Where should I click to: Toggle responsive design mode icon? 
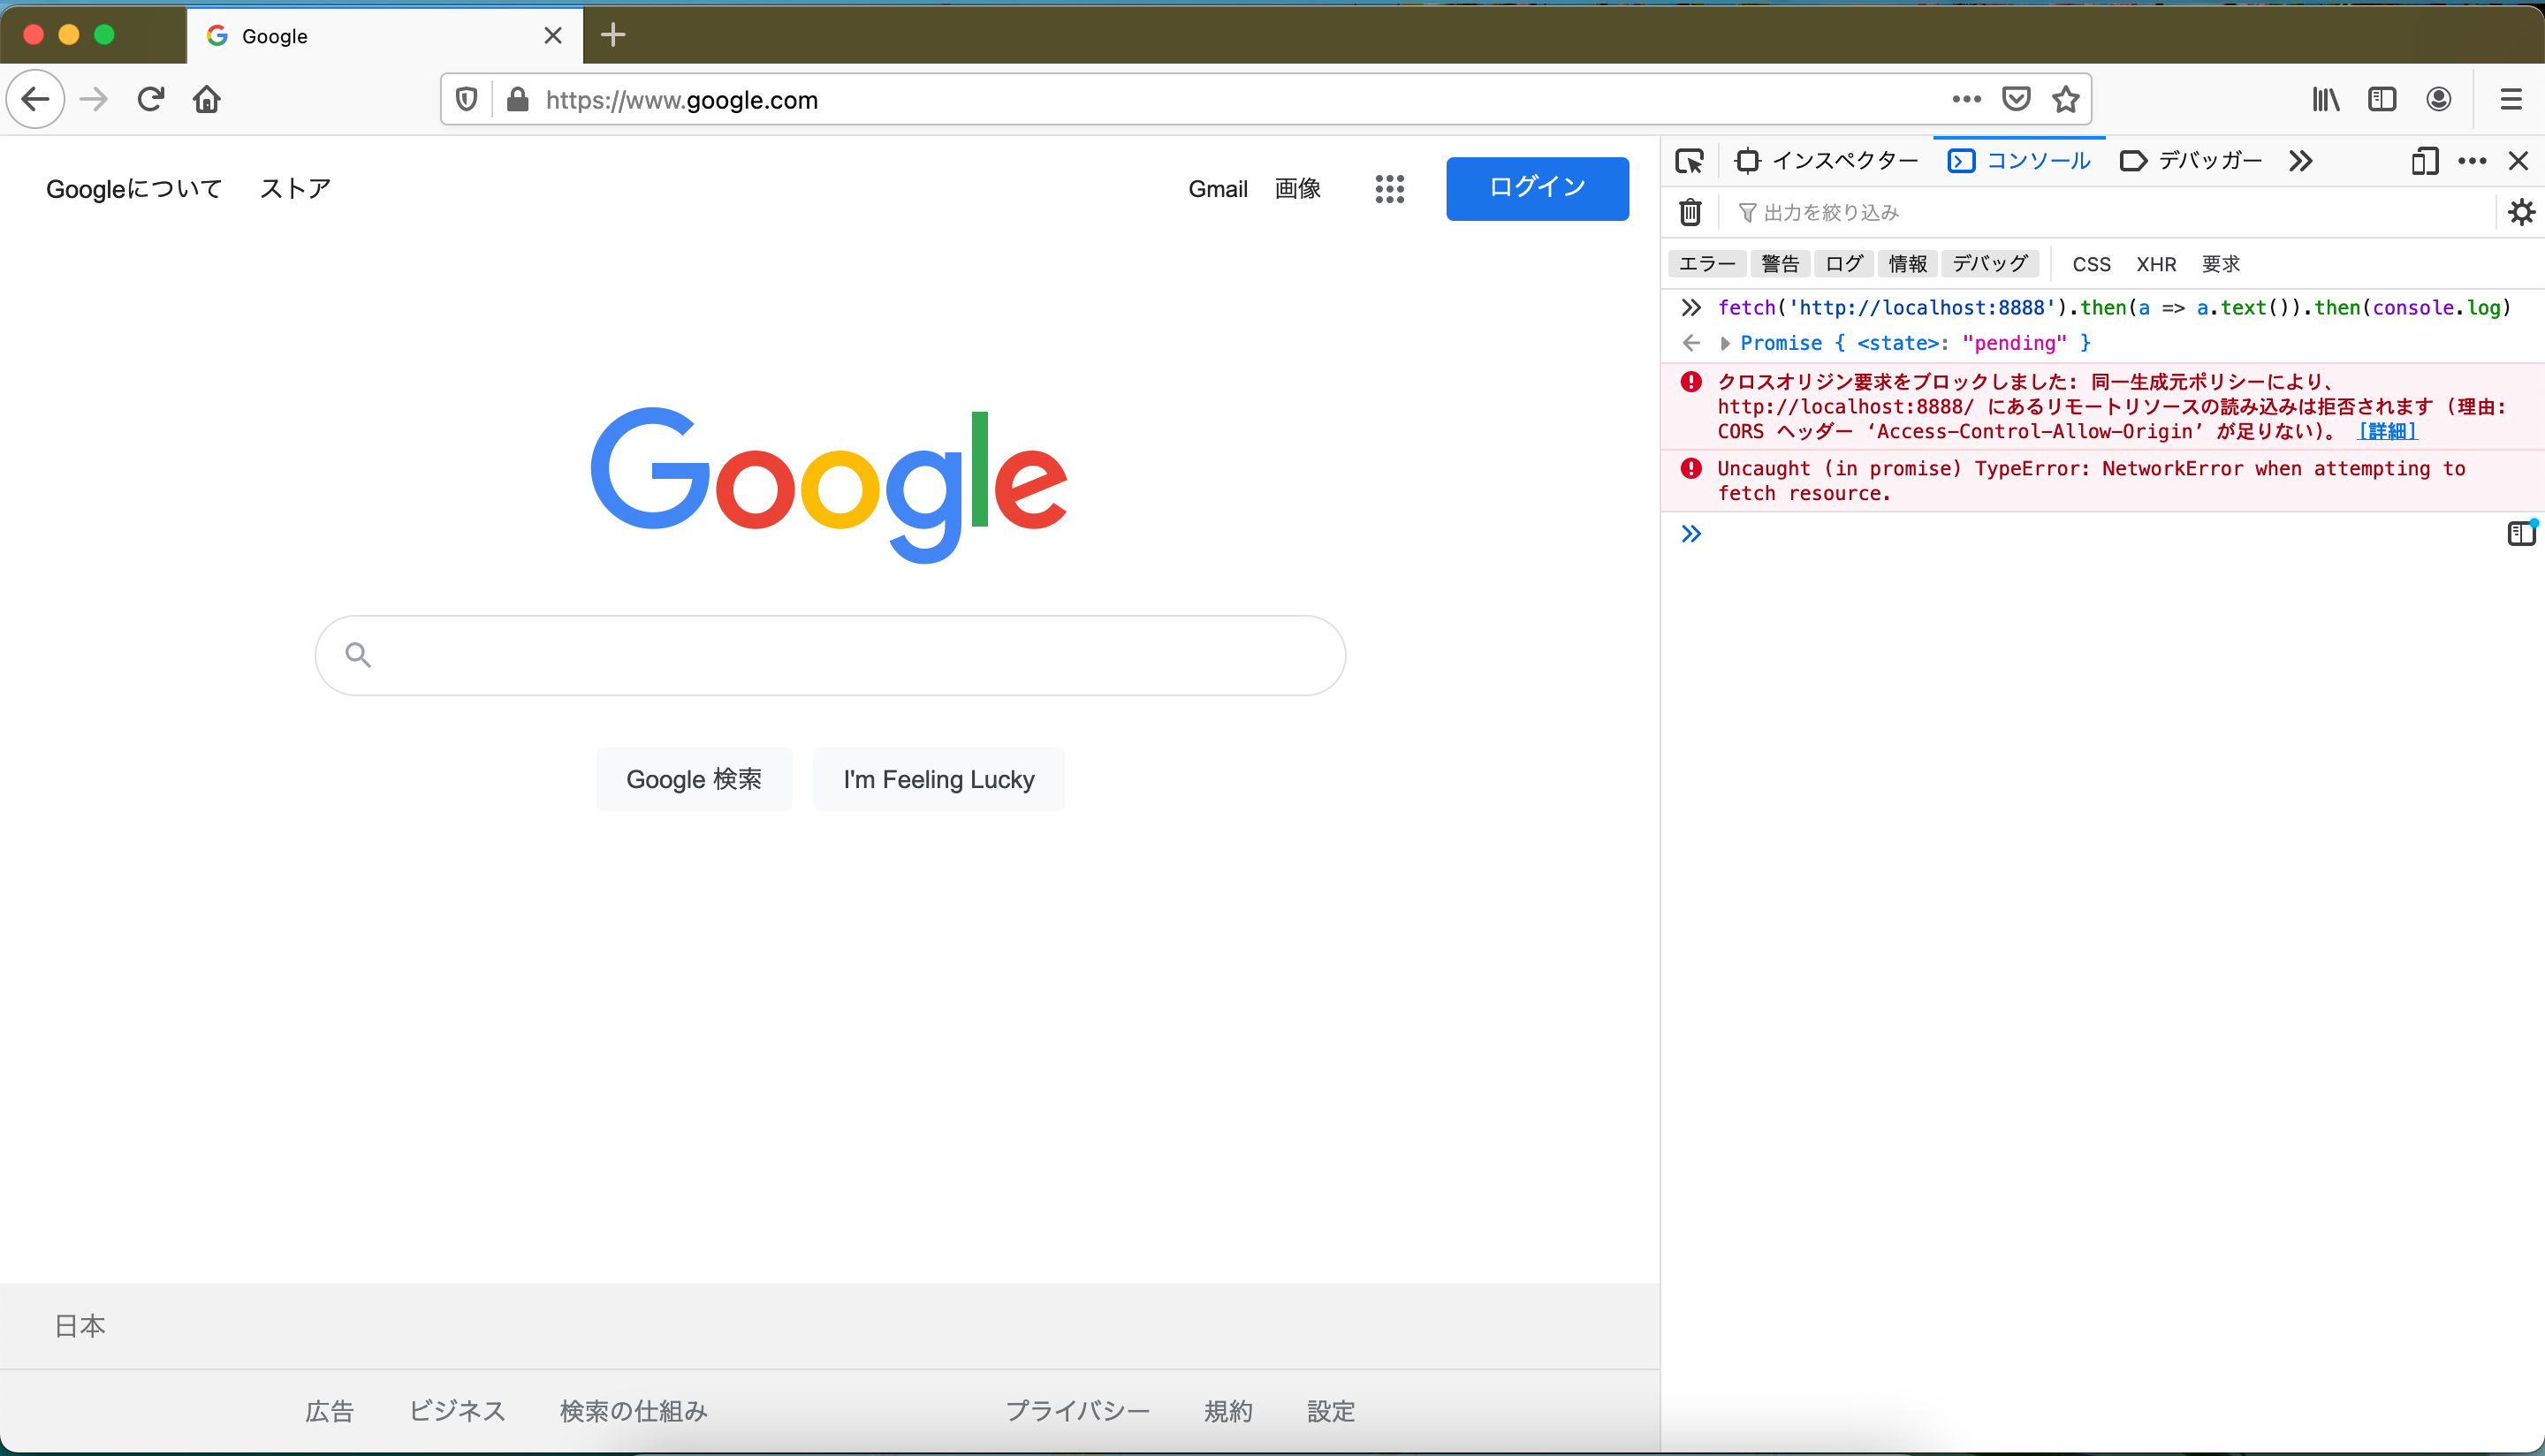pos(2424,161)
